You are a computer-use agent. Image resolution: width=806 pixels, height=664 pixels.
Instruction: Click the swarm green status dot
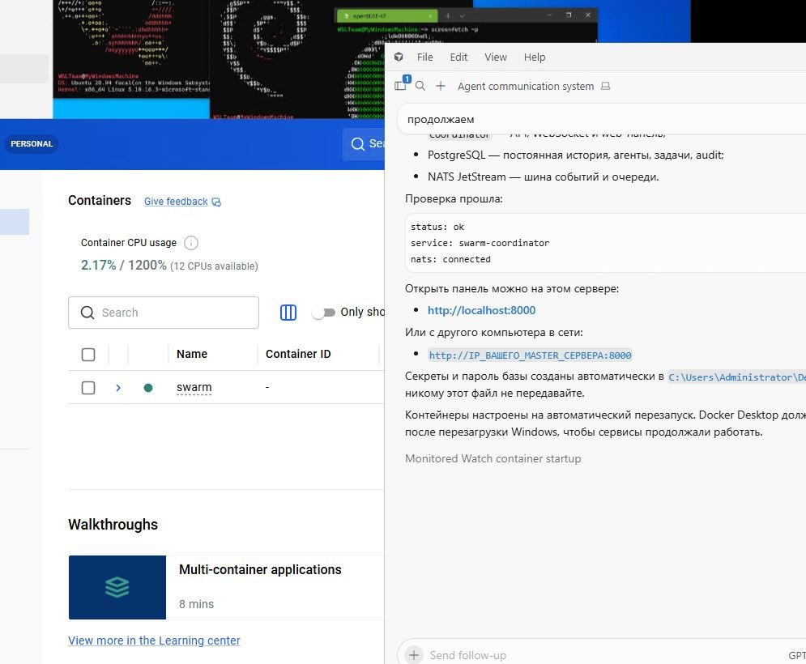pos(148,388)
